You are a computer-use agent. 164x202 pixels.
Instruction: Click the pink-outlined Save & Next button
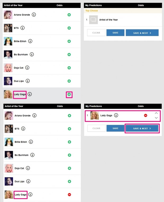click(x=142, y=128)
